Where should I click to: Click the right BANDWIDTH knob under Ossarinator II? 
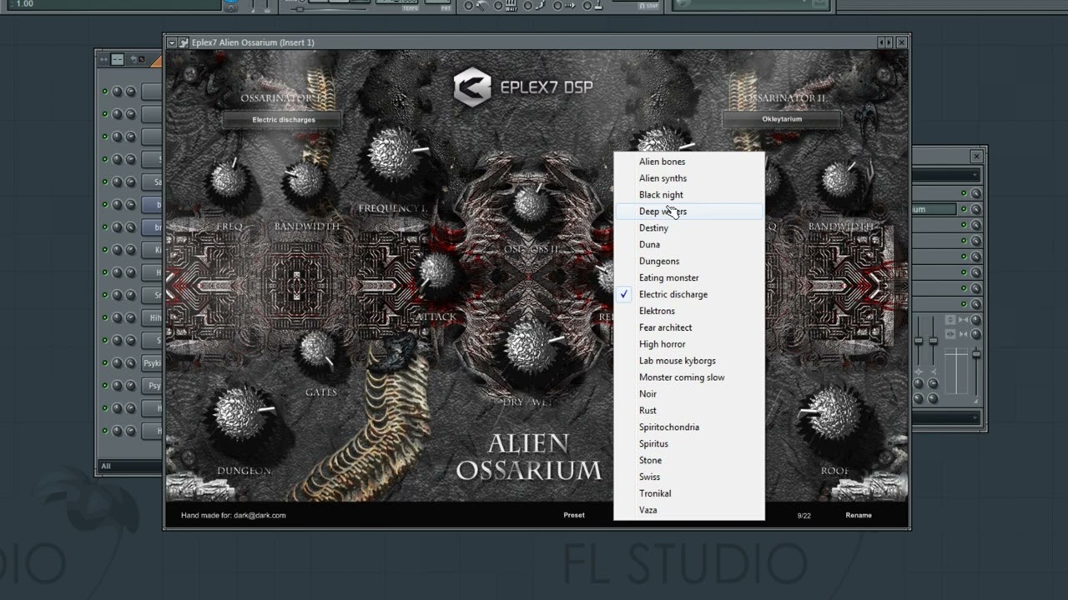coord(838,180)
